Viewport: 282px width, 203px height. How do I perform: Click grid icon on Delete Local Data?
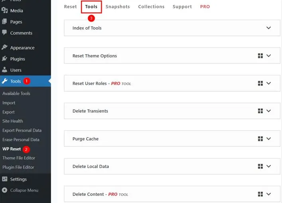pos(260,166)
